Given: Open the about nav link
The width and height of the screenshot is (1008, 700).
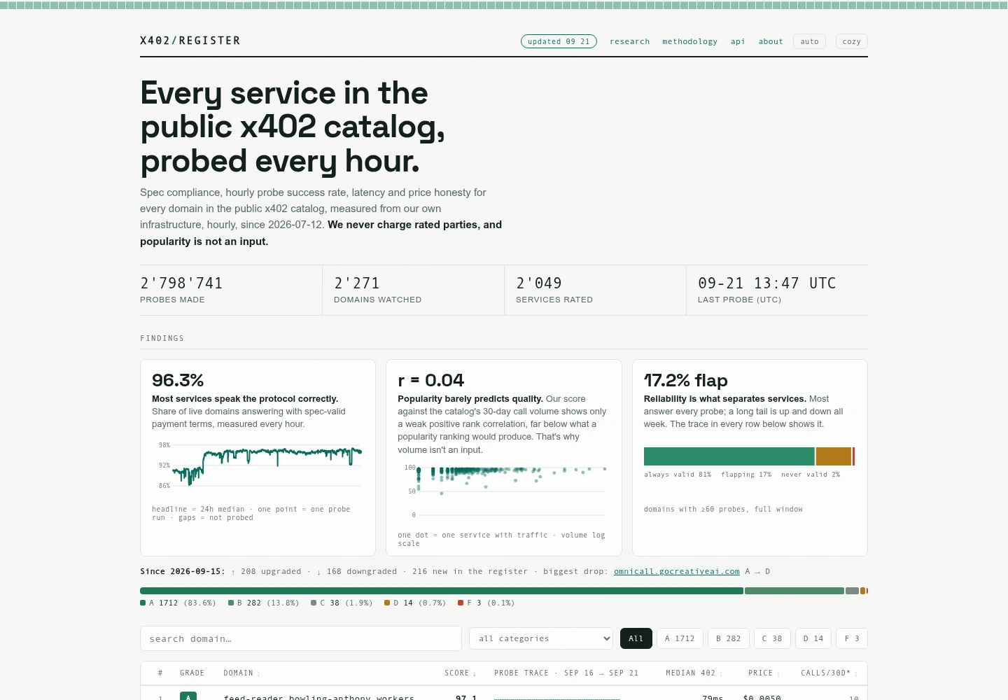Looking at the screenshot, I should pyautogui.click(x=771, y=41).
